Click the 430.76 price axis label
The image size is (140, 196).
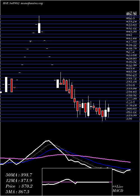pyautogui.click(x=131, y=48)
